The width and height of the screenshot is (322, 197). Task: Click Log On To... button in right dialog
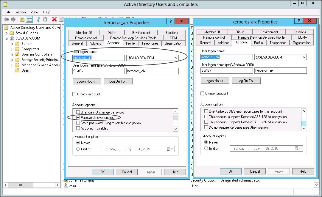coord(246,81)
